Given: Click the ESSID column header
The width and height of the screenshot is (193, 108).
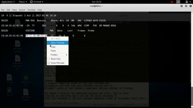Looking at the screenshot, I should (x=103, y=21).
